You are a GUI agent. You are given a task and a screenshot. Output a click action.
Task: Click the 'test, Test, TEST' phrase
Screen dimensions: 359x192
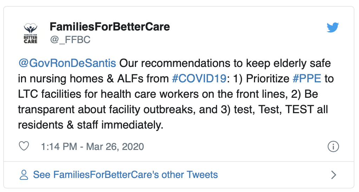pyautogui.click(x=274, y=109)
